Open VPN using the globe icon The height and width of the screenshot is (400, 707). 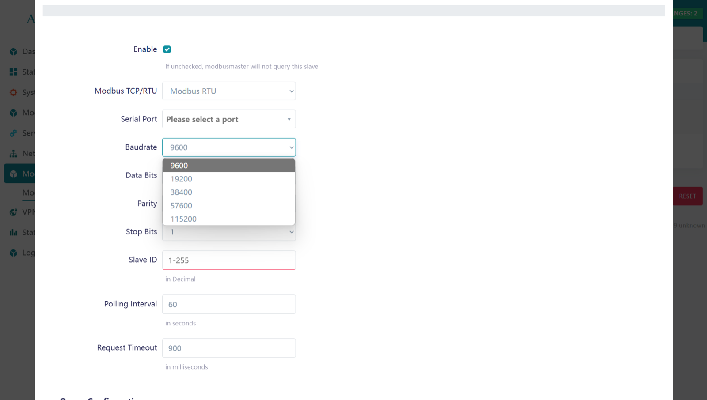click(x=14, y=212)
